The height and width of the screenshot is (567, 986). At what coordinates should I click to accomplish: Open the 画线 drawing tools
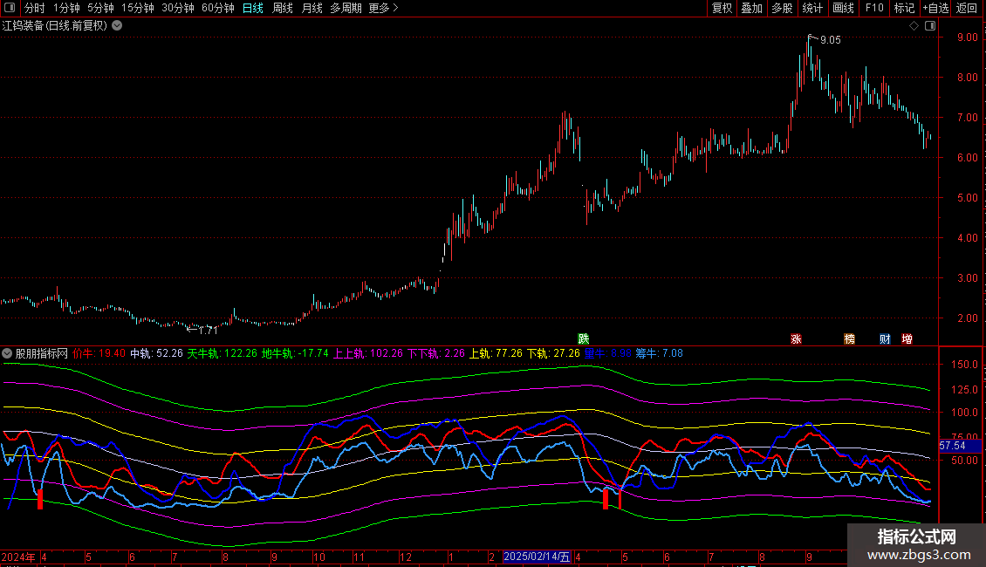point(843,9)
